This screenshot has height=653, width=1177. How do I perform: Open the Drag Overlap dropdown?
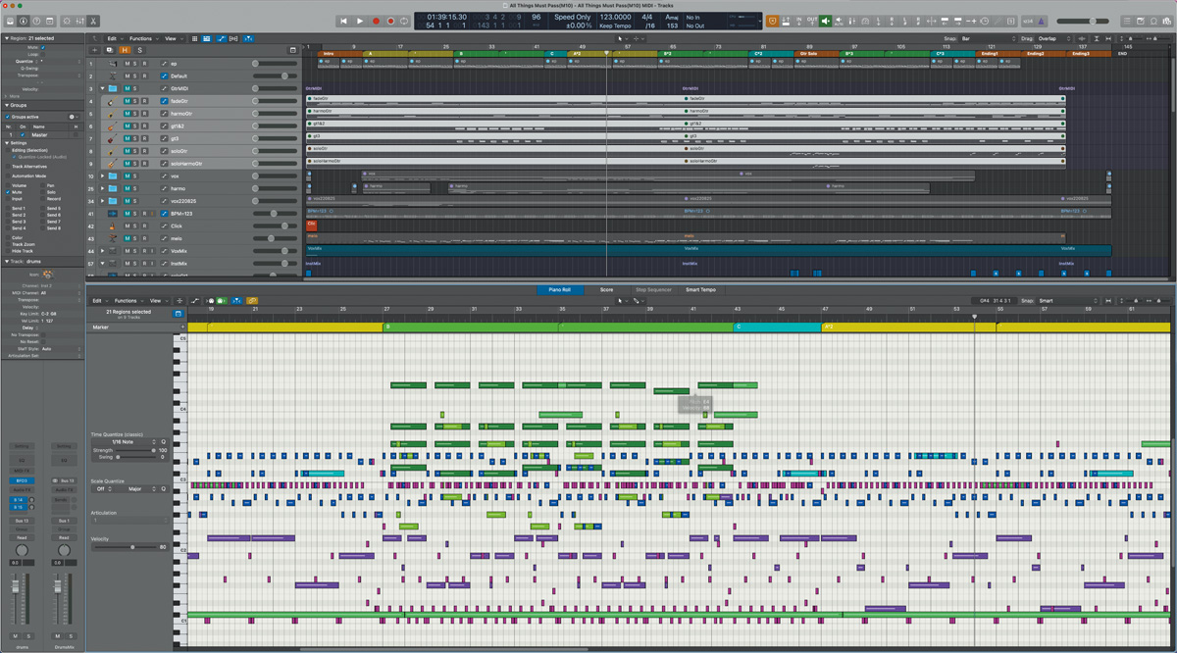[x=1054, y=38]
